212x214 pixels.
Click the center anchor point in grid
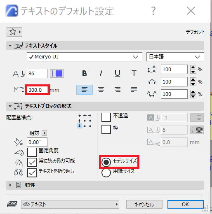coord(85,121)
